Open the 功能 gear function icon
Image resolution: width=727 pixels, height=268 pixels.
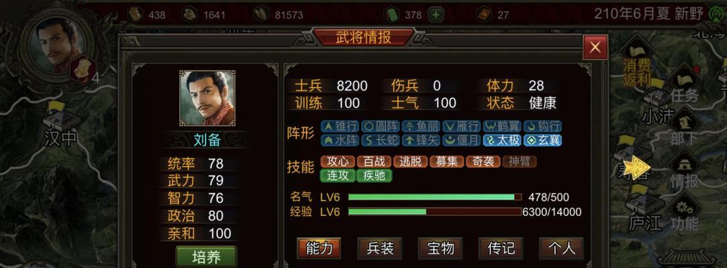tap(684, 214)
